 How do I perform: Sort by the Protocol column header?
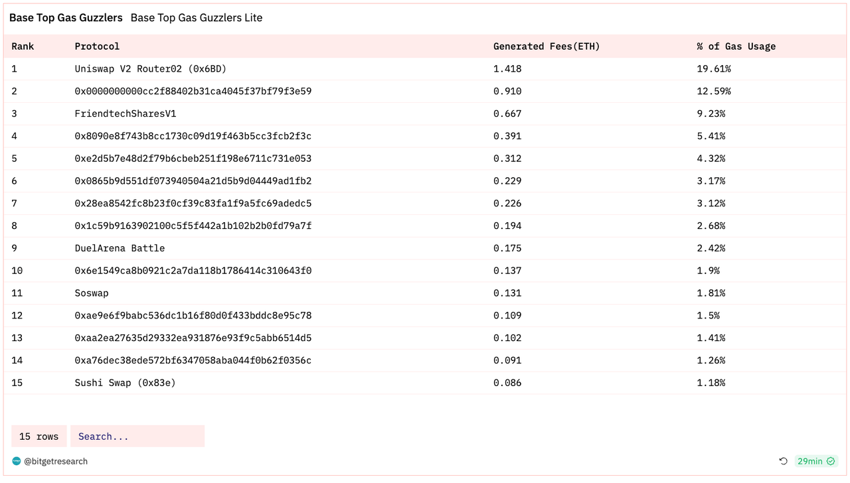click(97, 46)
